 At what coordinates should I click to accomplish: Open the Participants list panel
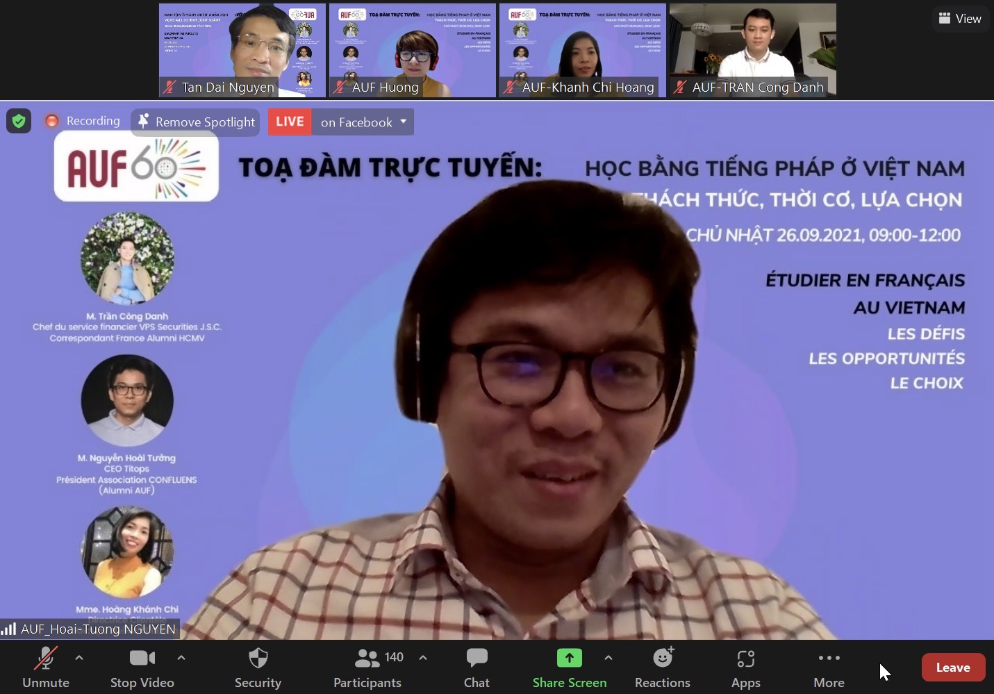point(367,667)
